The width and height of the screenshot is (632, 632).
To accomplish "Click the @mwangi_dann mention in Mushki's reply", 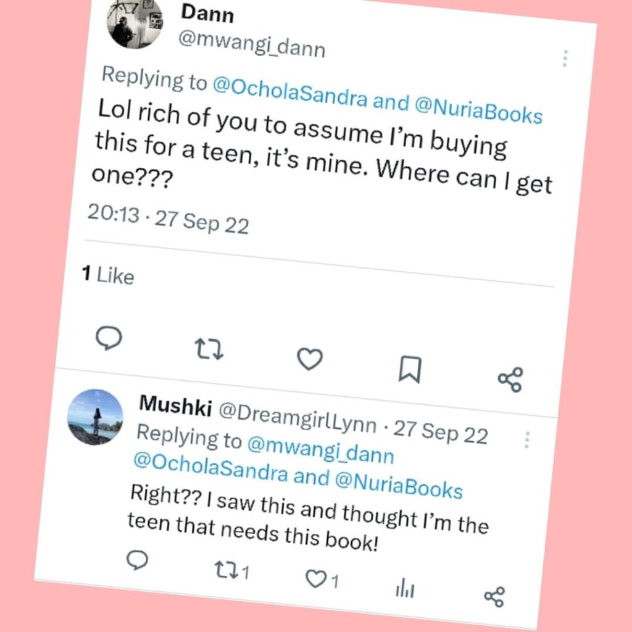I will click(x=320, y=448).
